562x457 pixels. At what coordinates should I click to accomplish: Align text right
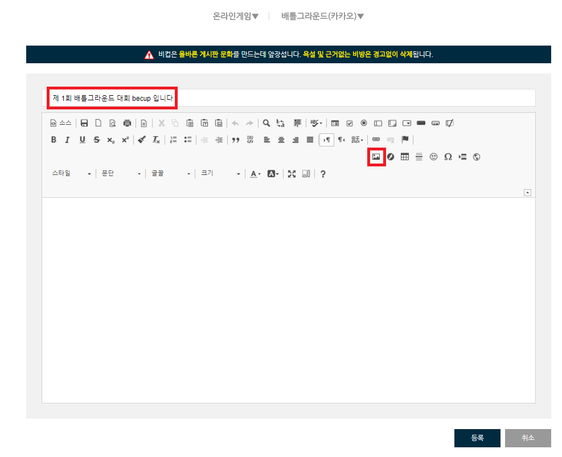[x=296, y=140]
